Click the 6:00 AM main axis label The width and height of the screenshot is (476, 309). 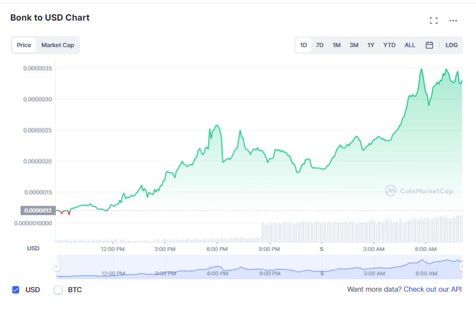[x=426, y=249]
